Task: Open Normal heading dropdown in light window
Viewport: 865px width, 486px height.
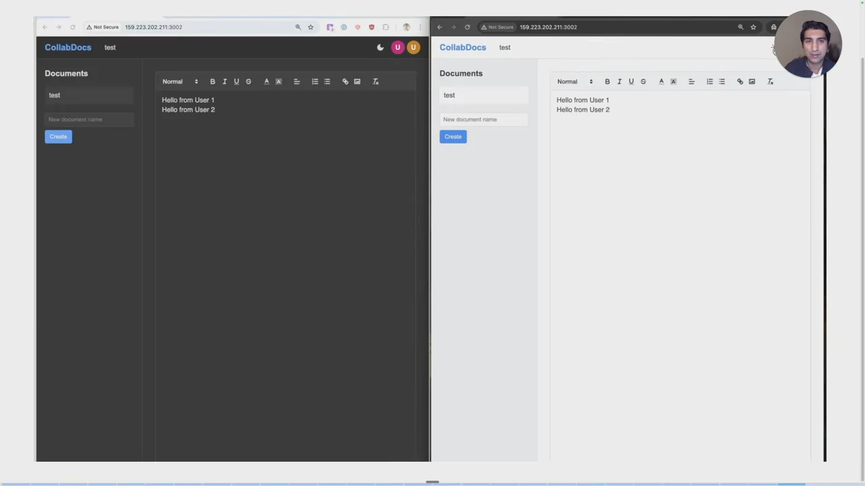Action: (574, 82)
